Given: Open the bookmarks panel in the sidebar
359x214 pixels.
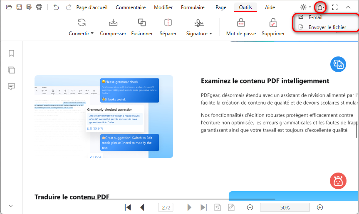Looking at the screenshot, I should [11, 53].
